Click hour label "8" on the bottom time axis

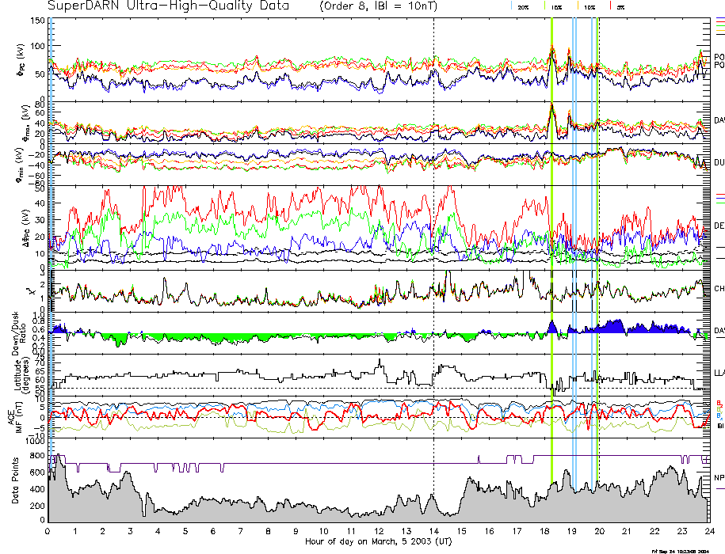click(268, 531)
